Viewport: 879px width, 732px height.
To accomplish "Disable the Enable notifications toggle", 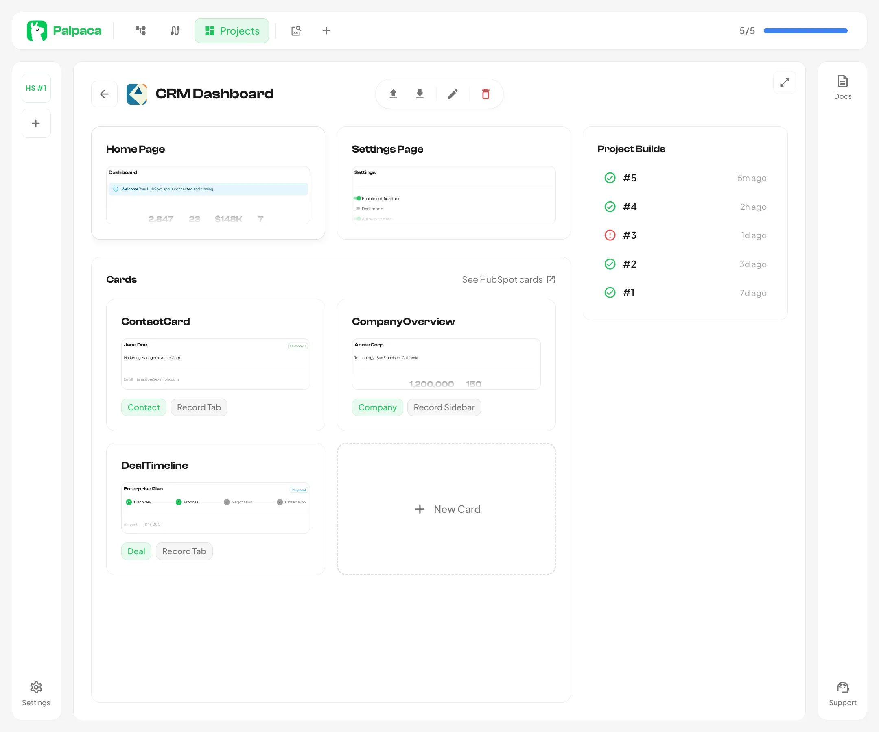I will [358, 198].
